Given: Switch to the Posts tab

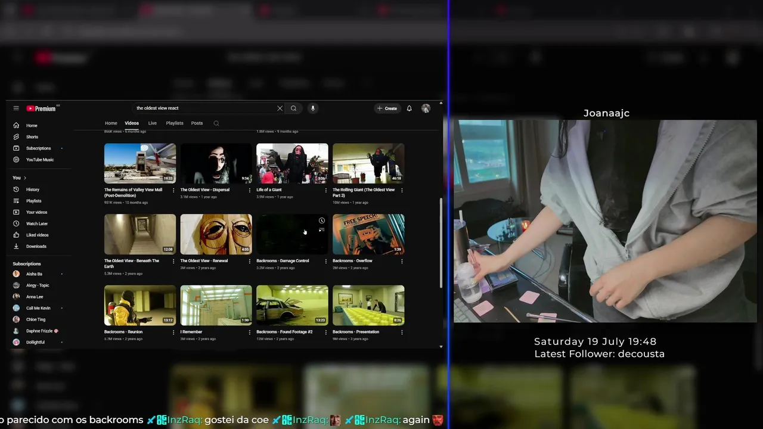Looking at the screenshot, I should coord(197,123).
